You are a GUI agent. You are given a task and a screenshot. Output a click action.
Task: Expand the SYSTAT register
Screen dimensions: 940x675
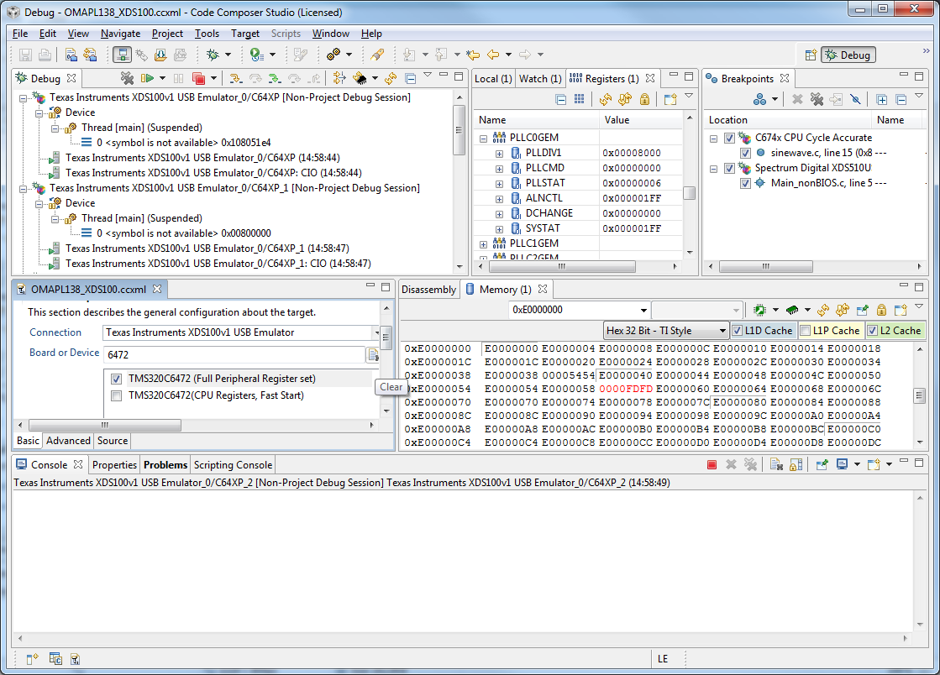(499, 229)
